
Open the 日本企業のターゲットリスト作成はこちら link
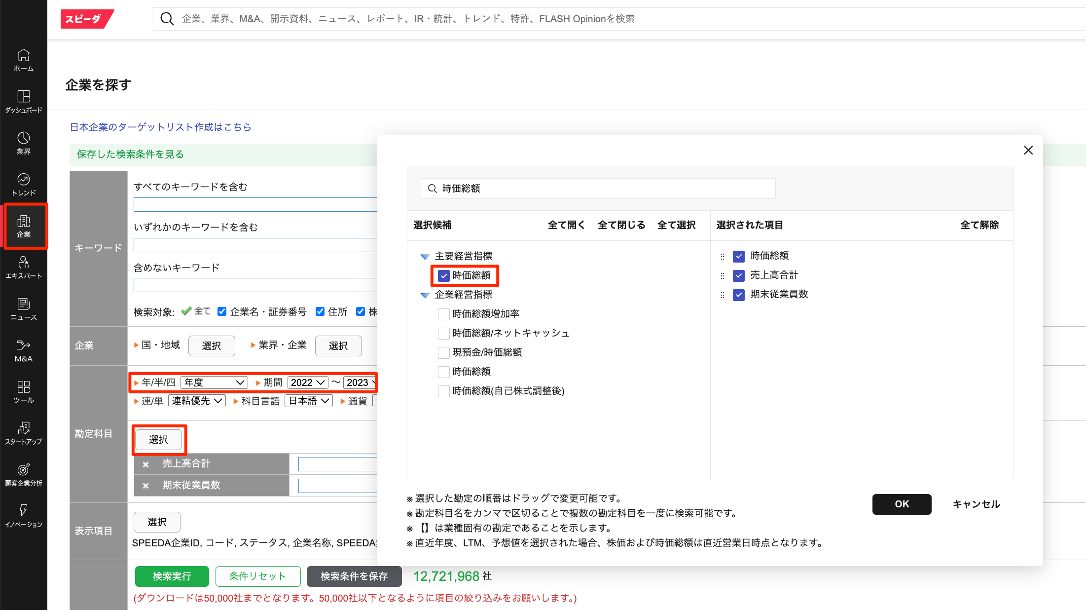click(x=160, y=127)
